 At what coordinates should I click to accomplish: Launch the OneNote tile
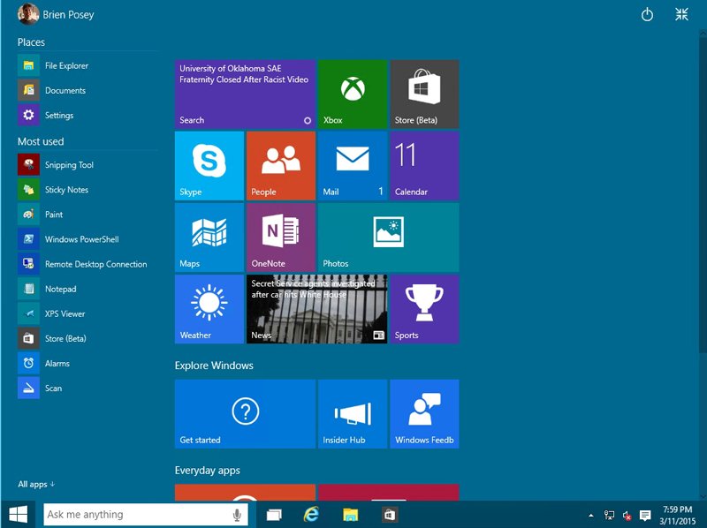[x=281, y=238]
